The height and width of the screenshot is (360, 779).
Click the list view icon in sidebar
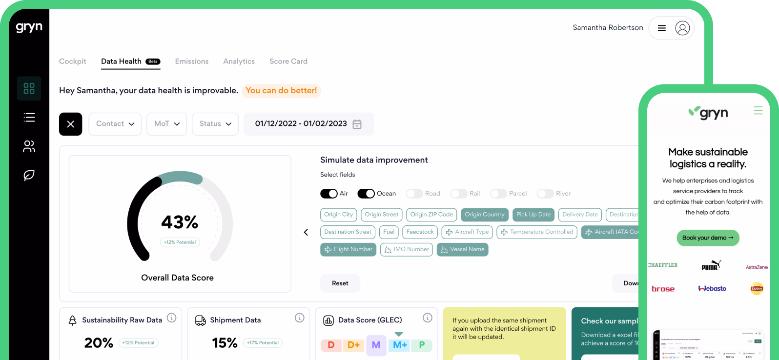click(29, 118)
